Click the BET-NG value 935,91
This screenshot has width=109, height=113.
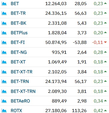[59, 52]
